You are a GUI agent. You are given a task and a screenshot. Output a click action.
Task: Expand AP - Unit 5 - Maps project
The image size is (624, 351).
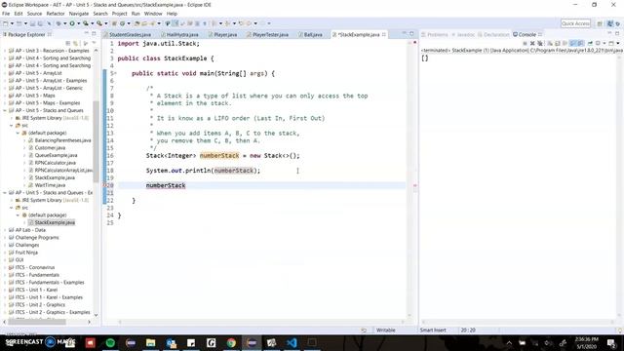[5, 96]
